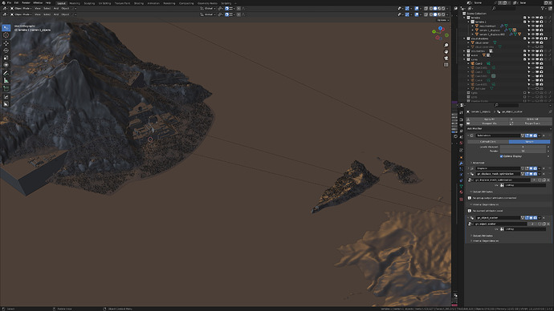
Task: Click the viewport zoom magnifier gizmo
Action: [446, 46]
